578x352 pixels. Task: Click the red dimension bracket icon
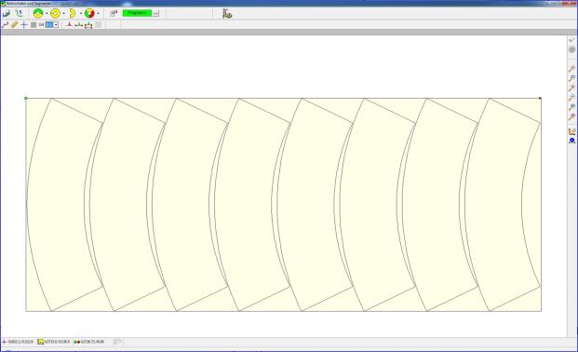click(x=88, y=25)
